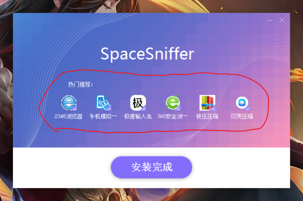Choose the green 360安全浏览器 icon
Image resolution: width=303 pixels, height=201 pixels.
[173, 103]
